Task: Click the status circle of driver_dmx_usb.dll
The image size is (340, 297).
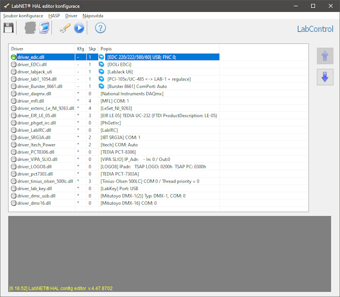Action: 13,196
